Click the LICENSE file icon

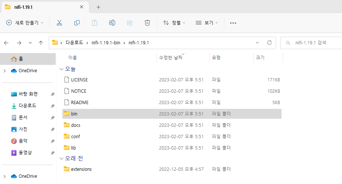(x=66, y=80)
